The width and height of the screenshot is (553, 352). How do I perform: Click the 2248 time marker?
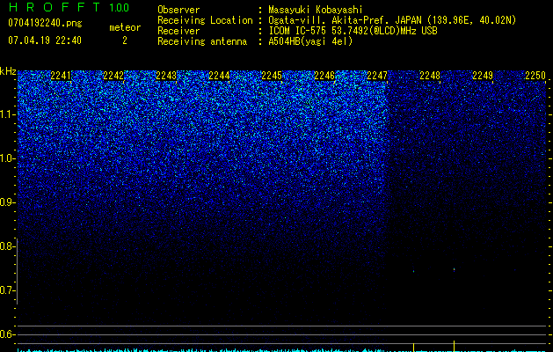(430, 76)
